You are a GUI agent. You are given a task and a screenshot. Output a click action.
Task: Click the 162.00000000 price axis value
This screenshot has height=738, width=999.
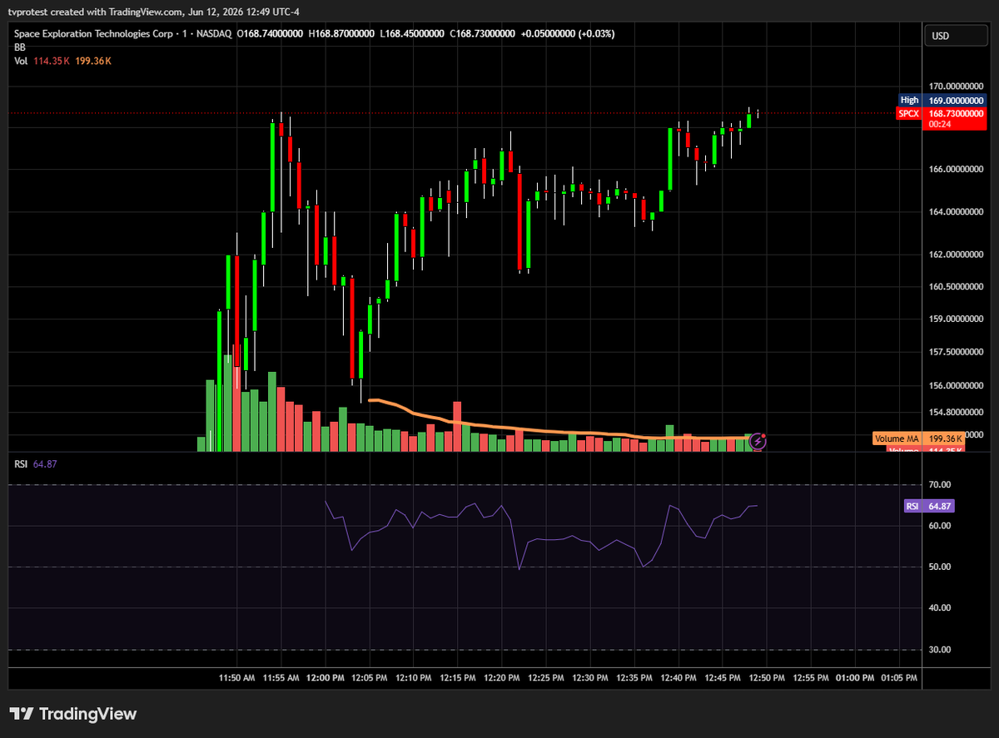coord(956,254)
